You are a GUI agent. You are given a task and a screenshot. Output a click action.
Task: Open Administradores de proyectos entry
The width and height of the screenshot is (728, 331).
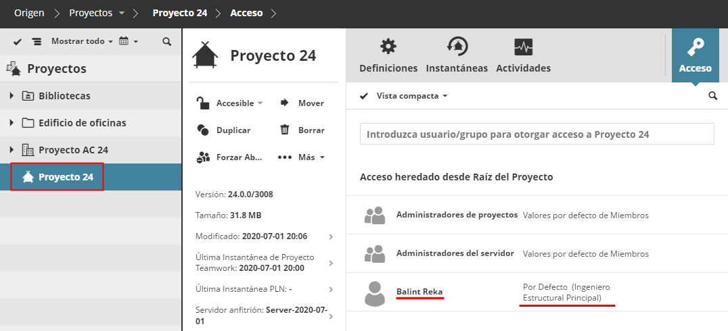click(x=457, y=215)
